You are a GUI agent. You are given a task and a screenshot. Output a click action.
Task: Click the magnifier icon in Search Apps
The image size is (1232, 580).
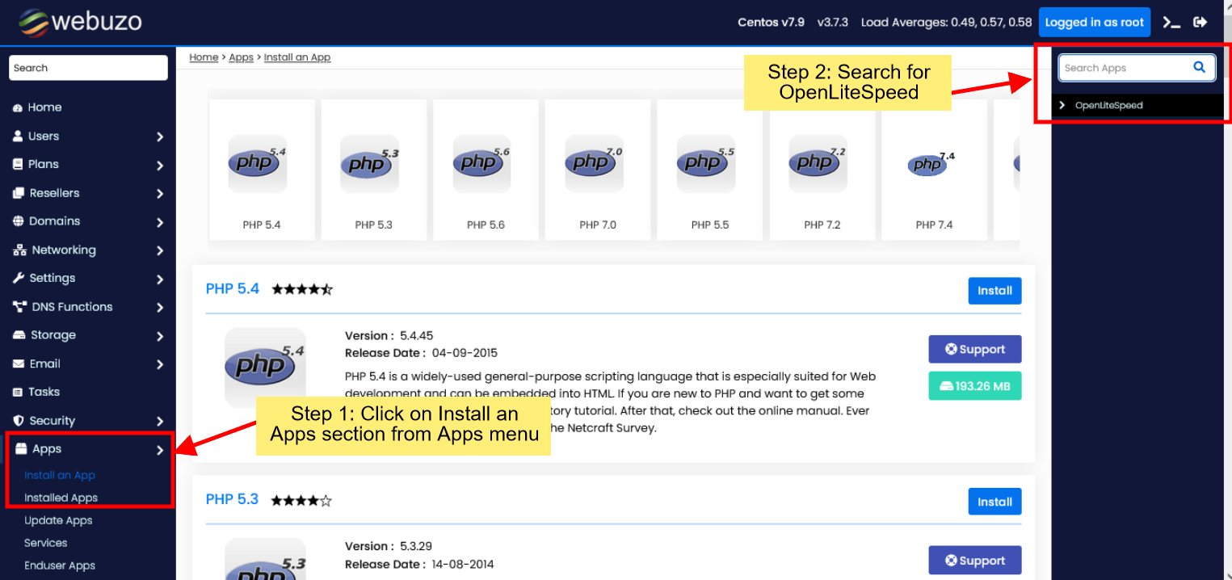(1200, 68)
